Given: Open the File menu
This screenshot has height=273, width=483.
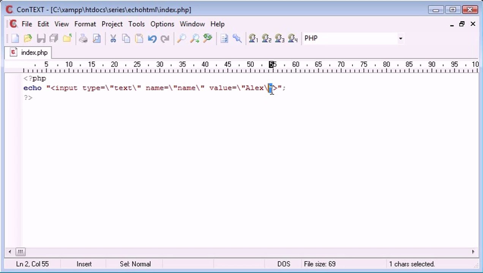Looking at the screenshot, I should [x=27, y=24].
